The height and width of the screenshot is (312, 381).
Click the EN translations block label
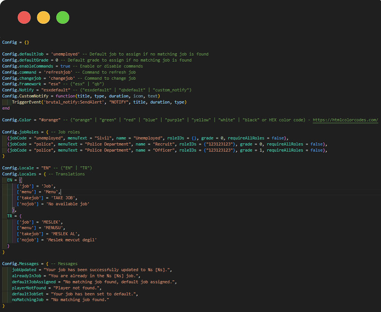(x=9, y=180)
